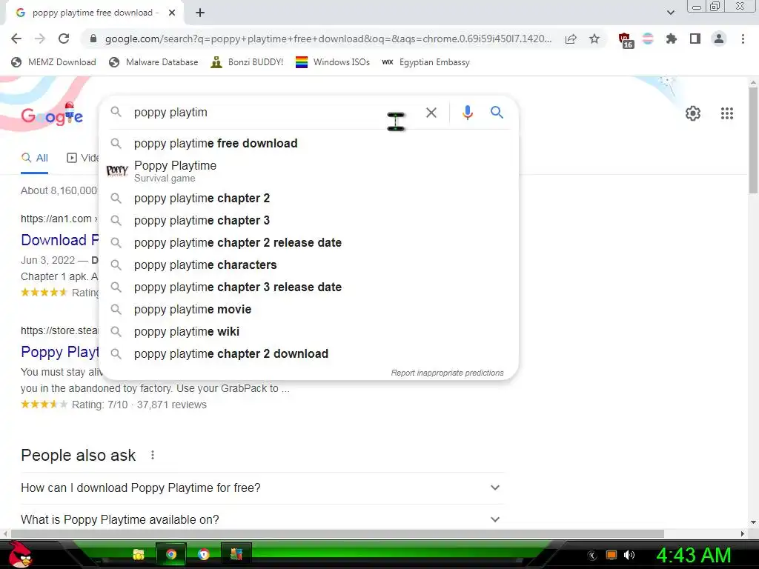Image resolution: width=759 pixels, height=569 pixels.
Task: Open Bonzi BUDDY! bookmark
Action: click(247, 62)
